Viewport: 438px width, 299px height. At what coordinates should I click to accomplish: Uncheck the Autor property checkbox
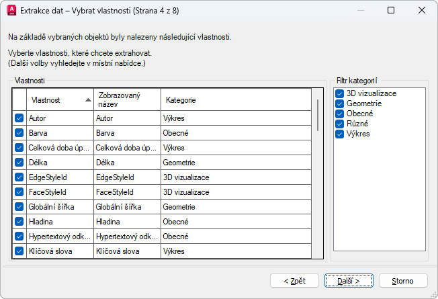pos(19,118)
